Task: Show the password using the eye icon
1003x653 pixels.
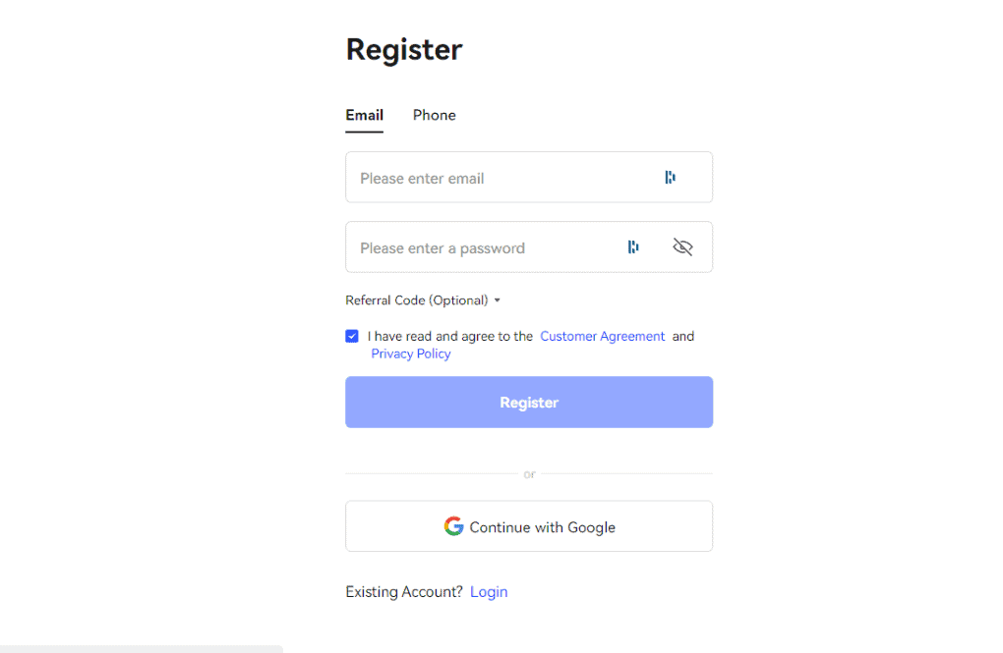Action: tap(682, 247)
